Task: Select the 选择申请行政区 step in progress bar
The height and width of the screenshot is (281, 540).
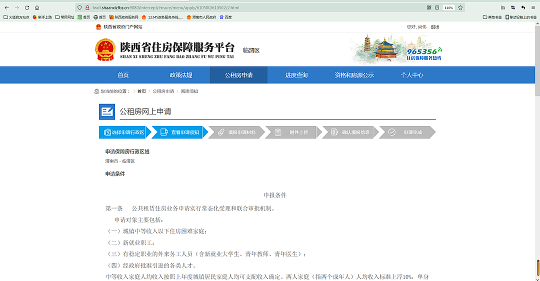Action: click(x=124, y=132)
